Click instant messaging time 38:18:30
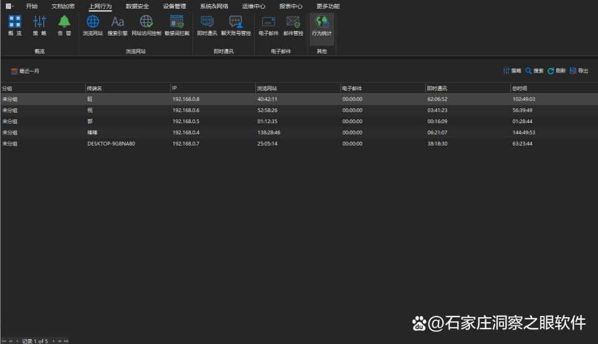598x344 pixels. tap(437, 144)
